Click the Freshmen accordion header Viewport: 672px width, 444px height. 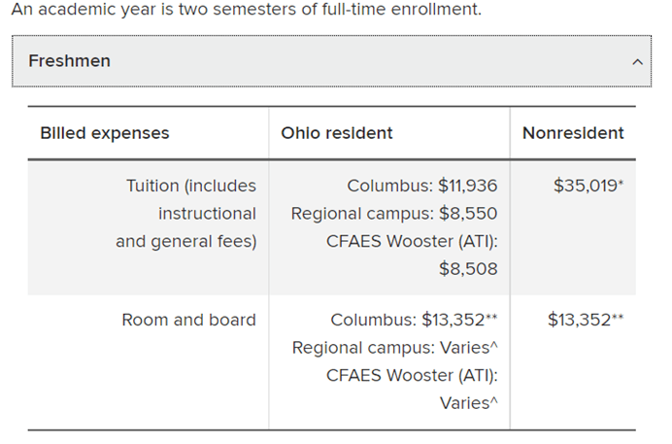coord(331,61)
